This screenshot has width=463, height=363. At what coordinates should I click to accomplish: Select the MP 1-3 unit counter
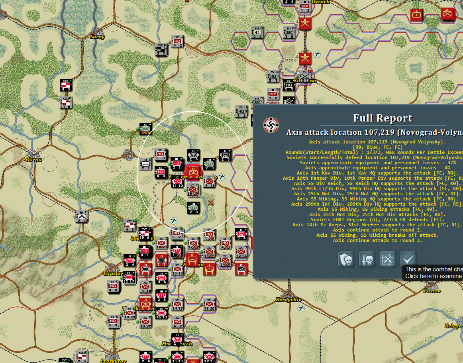273,94
